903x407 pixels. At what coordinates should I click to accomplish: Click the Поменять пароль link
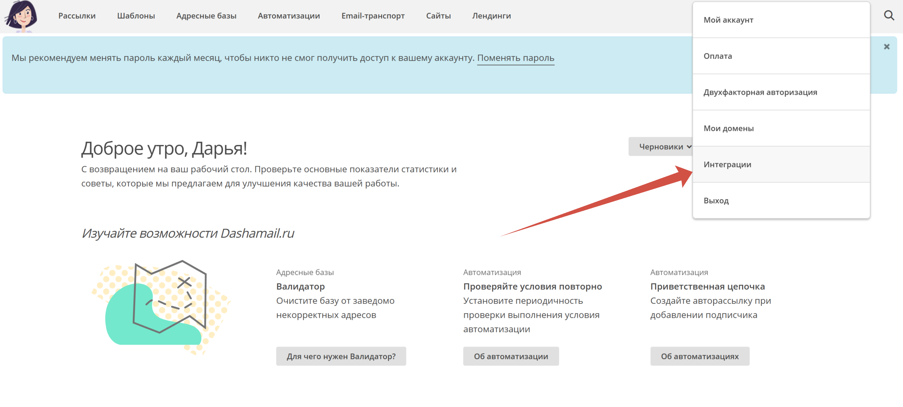515,58
